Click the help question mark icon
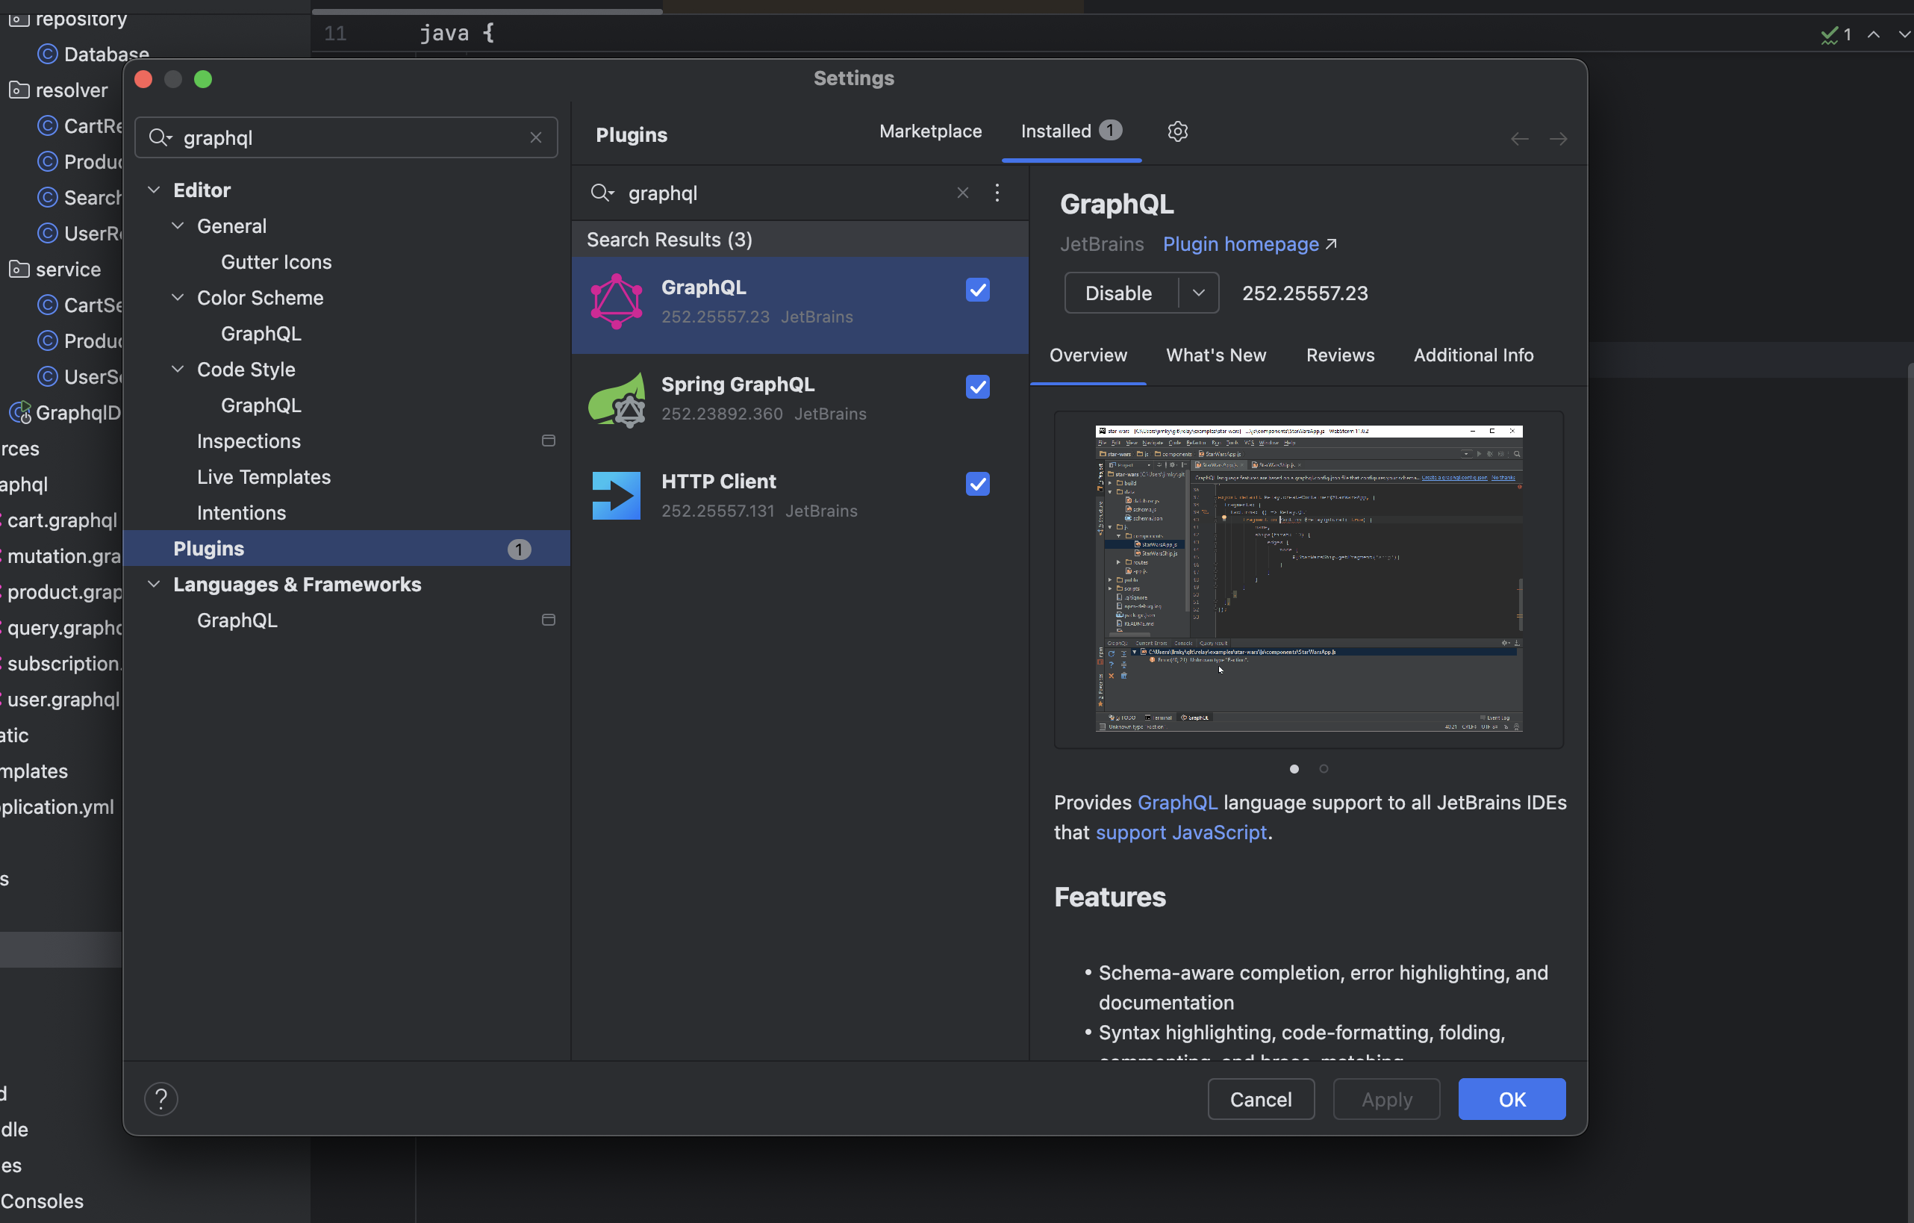The height and width of the screenshot is (1223, 1914). [x=160, y=1099]
